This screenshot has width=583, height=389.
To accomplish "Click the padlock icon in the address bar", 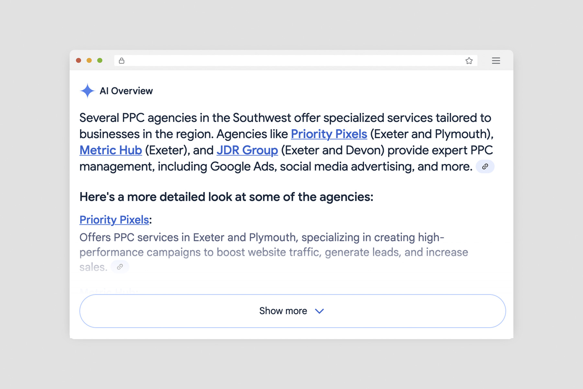I will pos(122,61).
